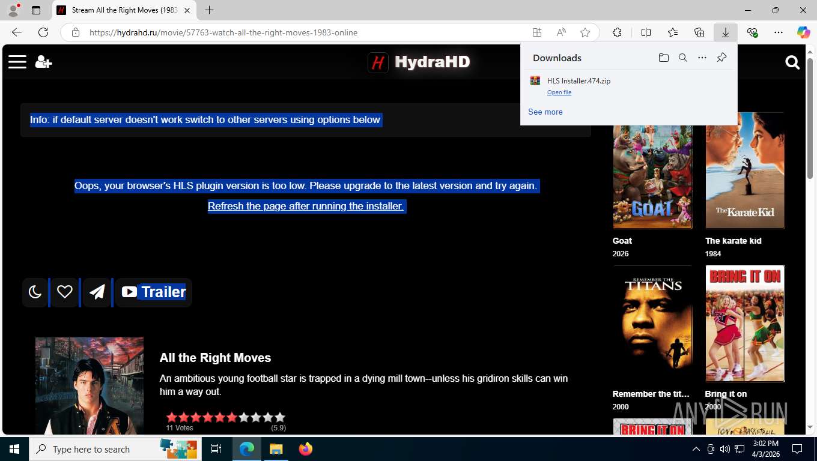Image resolution: width=817 pixels, height=461 pixels.
Task: Click the browser Downloads toolbar button
Action: [725, 32]
